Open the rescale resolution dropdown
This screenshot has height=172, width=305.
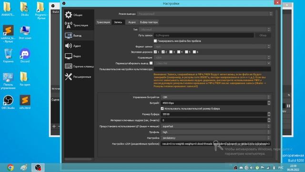coord(212,63)
